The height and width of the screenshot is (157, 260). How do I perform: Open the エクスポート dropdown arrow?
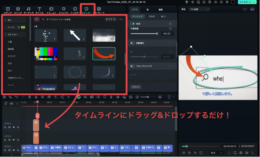(254, 2)
